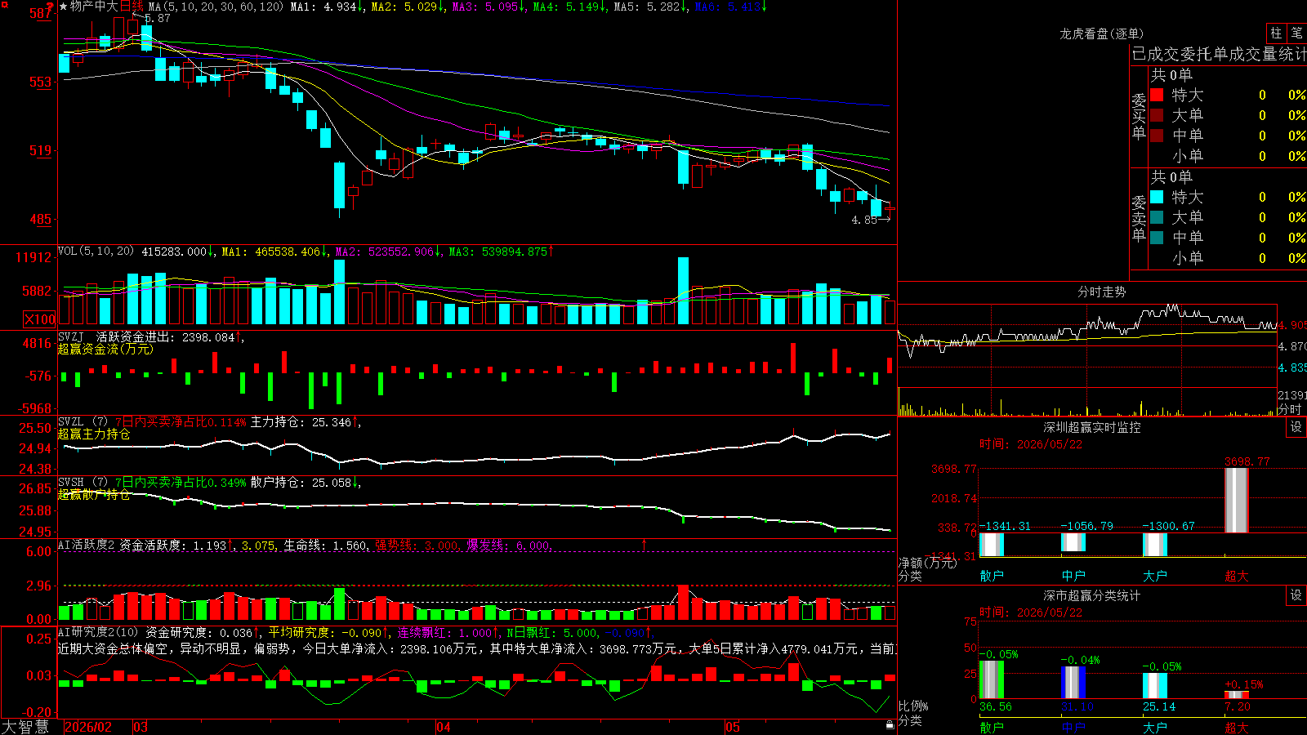Click the 4.85 low price annotation
This screenshot has height=735, width=1307.
(x=863, y=220)
